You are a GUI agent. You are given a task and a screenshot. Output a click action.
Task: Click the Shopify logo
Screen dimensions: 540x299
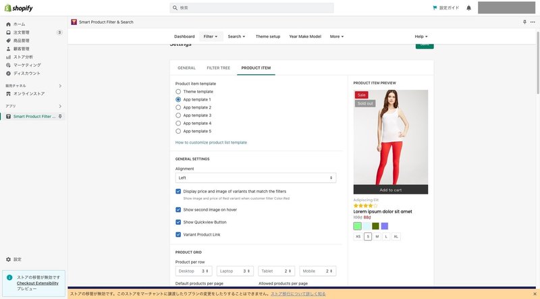(19, 8)
